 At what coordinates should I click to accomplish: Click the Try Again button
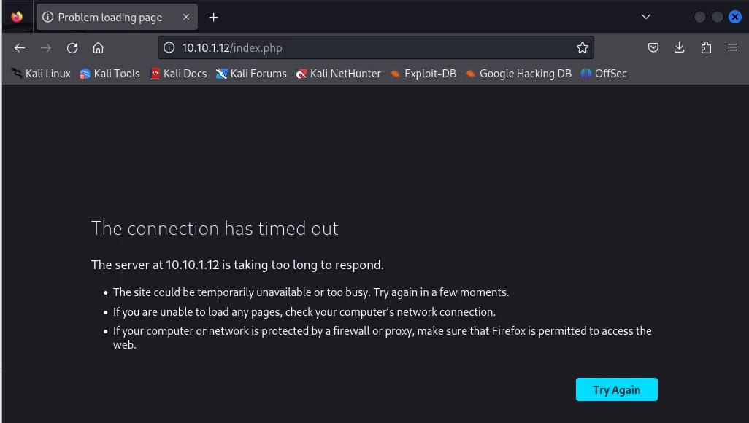pyautogui.click(x=616, y=389)
